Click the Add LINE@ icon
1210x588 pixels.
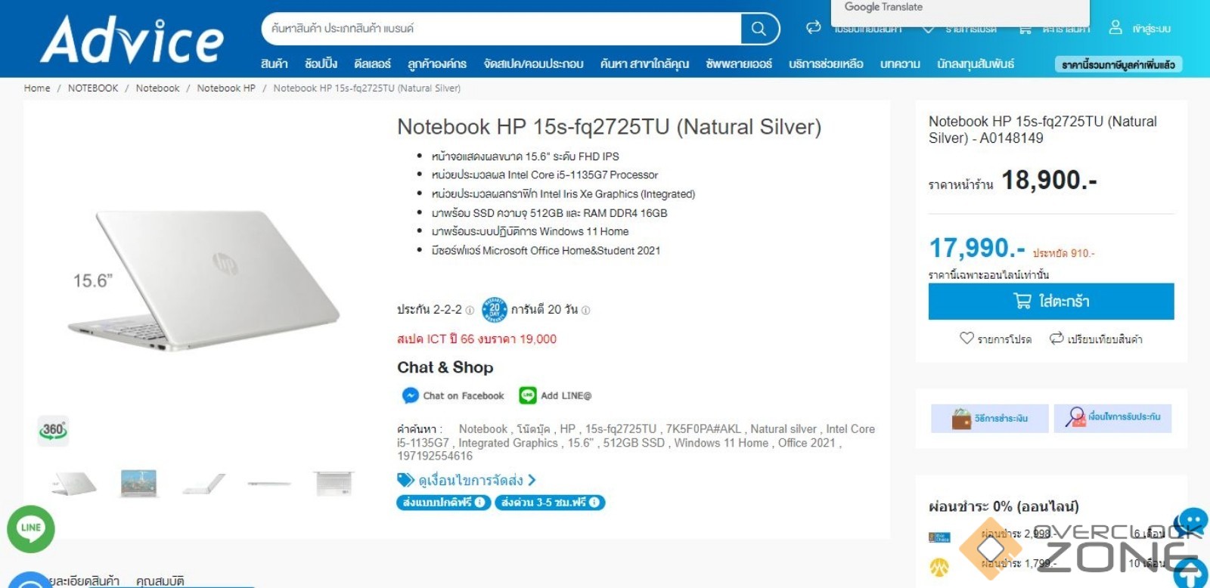point(527,395)
